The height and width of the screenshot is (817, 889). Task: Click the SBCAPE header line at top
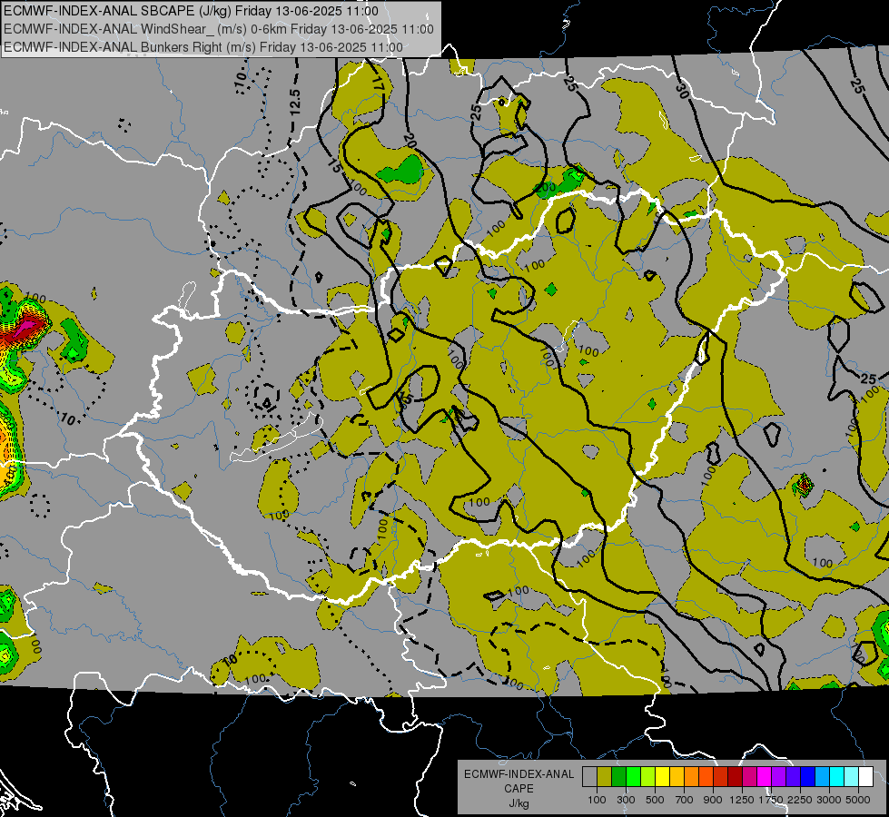coord(191,11)
